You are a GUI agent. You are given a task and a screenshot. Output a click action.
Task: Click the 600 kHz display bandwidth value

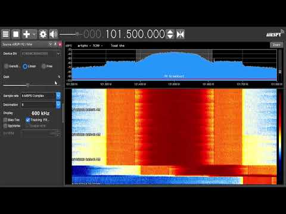(41, 114)
